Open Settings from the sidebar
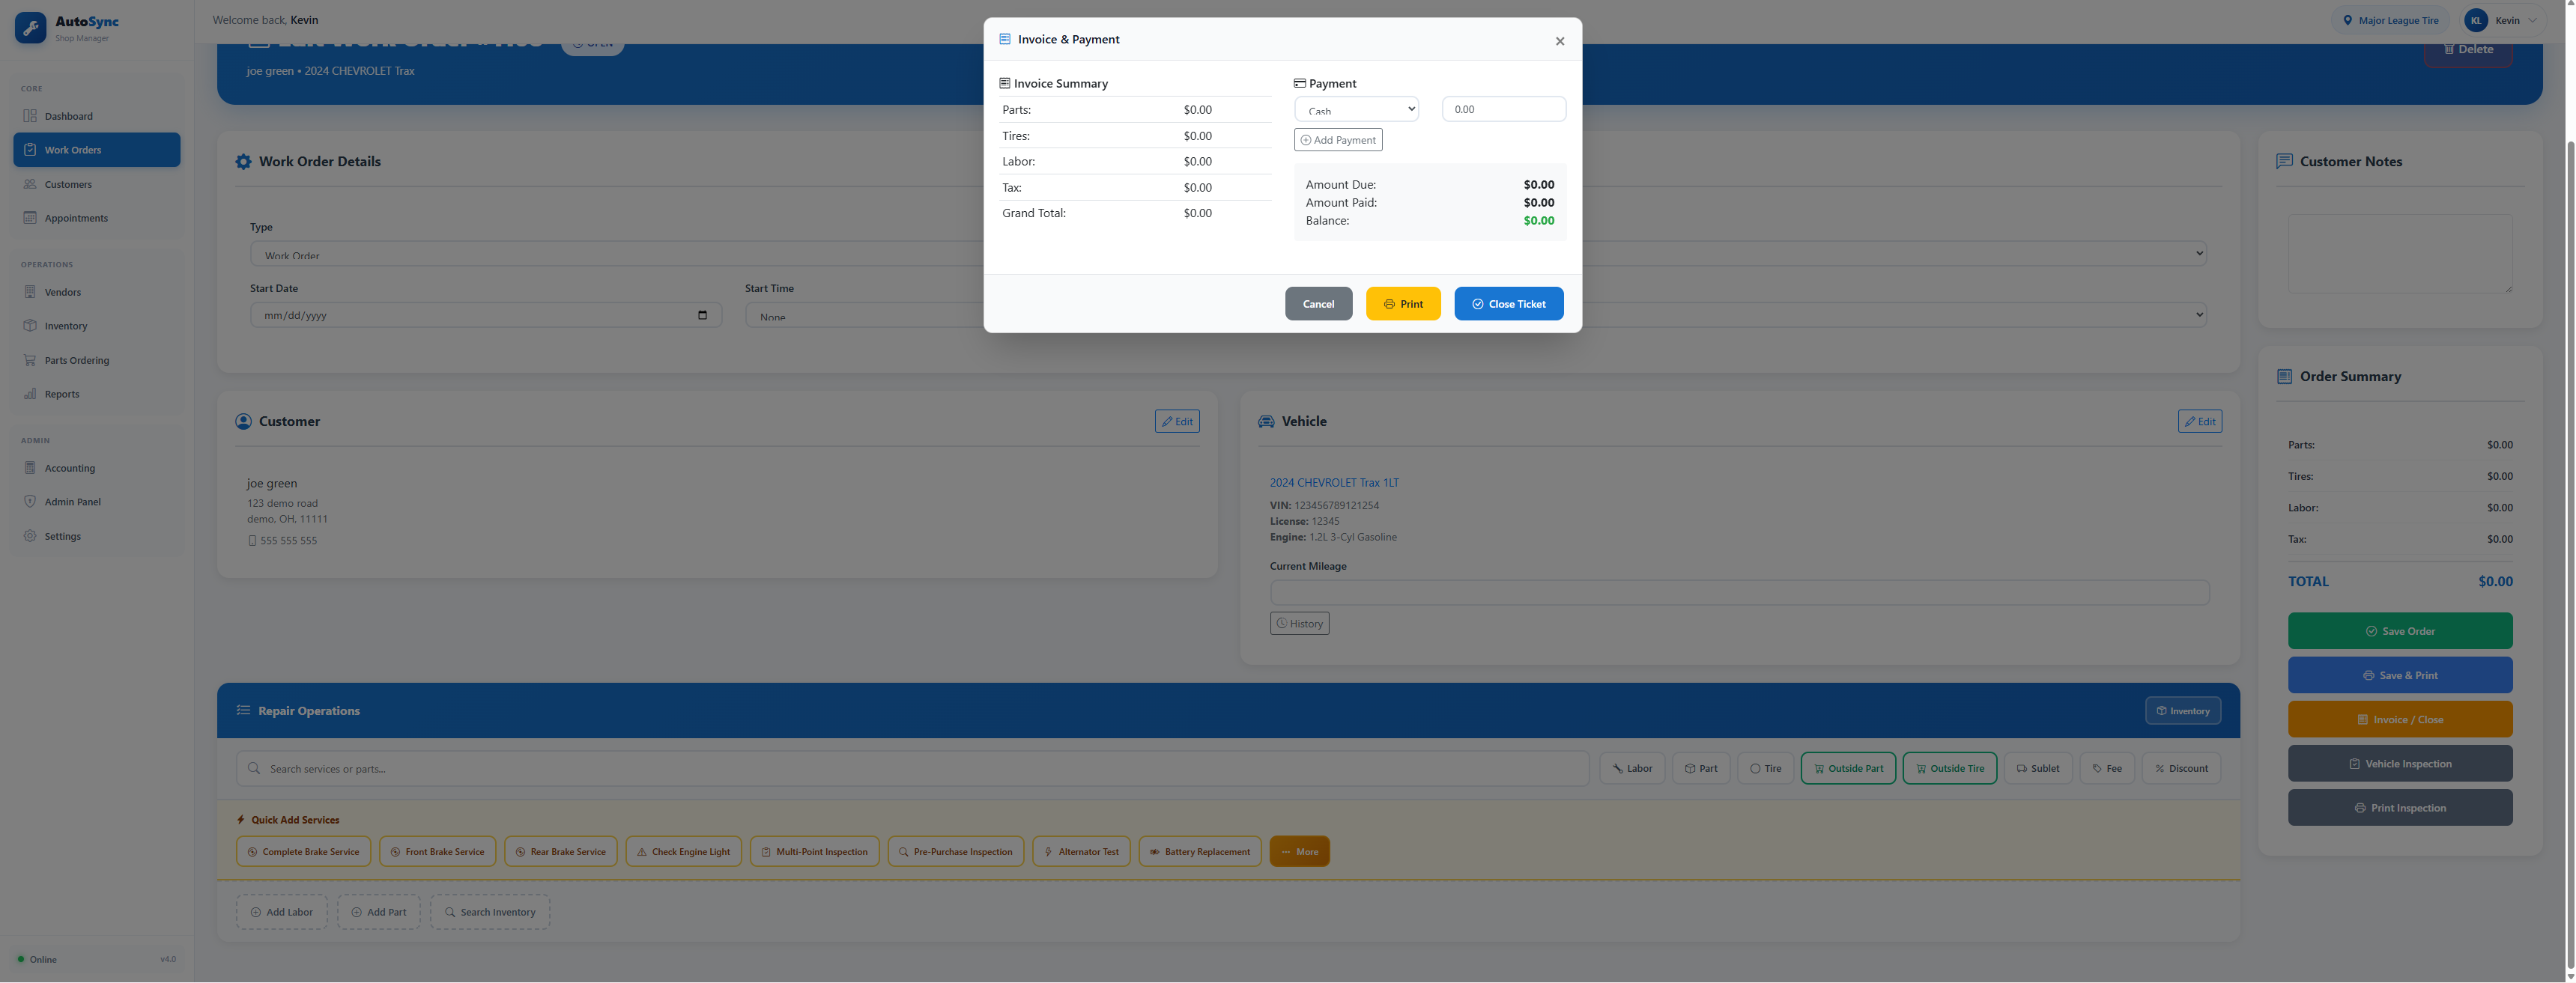This screenshot has width=2576, height=983. click(63, 535)
